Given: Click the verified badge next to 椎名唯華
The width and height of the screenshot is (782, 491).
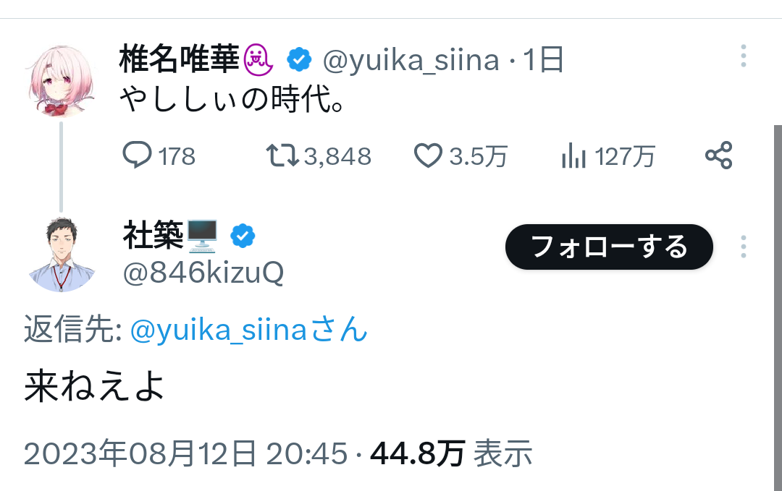Looking at the screenshot, I should tap(299, 60).
